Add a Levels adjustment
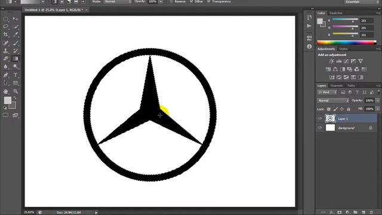The width and height of the screenshot is (382, 215). click(339, 61)
